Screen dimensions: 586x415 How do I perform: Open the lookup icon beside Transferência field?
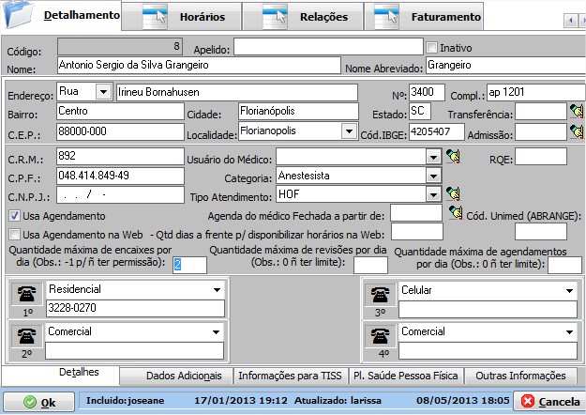pos(576,112)
